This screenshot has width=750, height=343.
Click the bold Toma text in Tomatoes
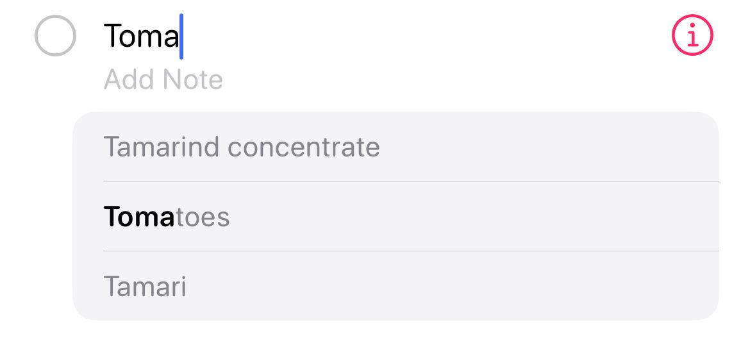pos(138,217)
